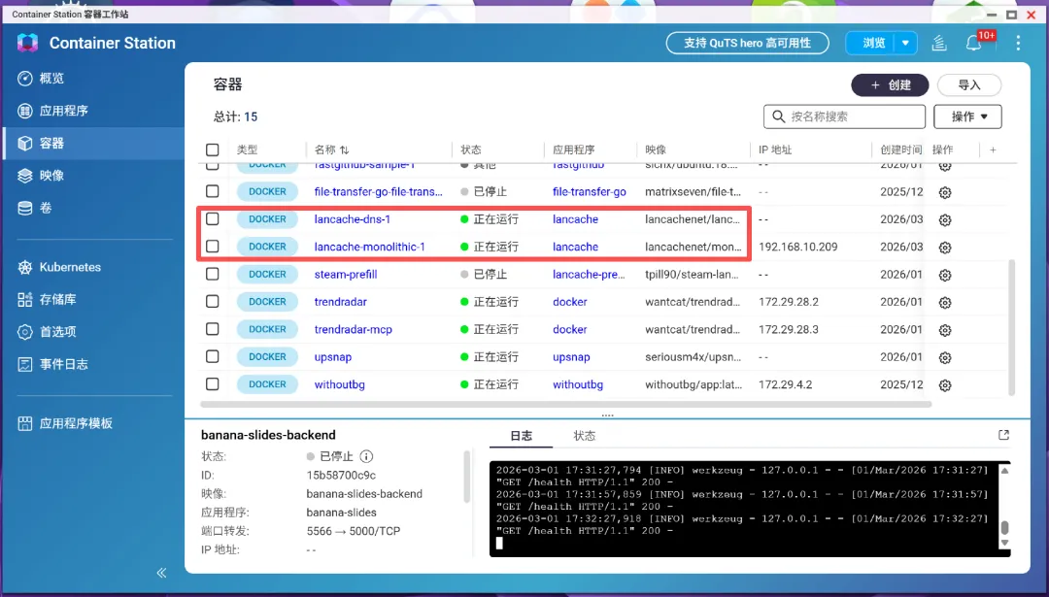
Task: Add a column with the plus icon
Action: coord(993,149)
